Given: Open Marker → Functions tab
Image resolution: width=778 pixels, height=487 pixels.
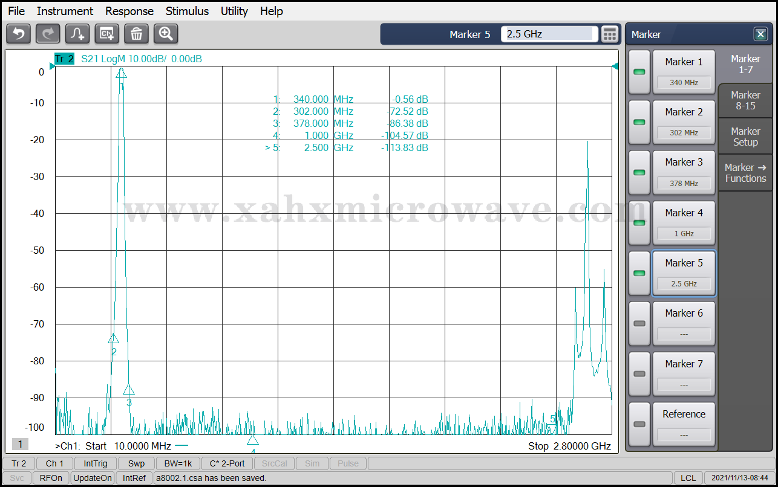Looking at the screenshot, I should (x=745, y=173).
